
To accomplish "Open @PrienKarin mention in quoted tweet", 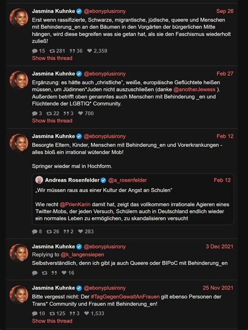I will click(x=75, y=205).
